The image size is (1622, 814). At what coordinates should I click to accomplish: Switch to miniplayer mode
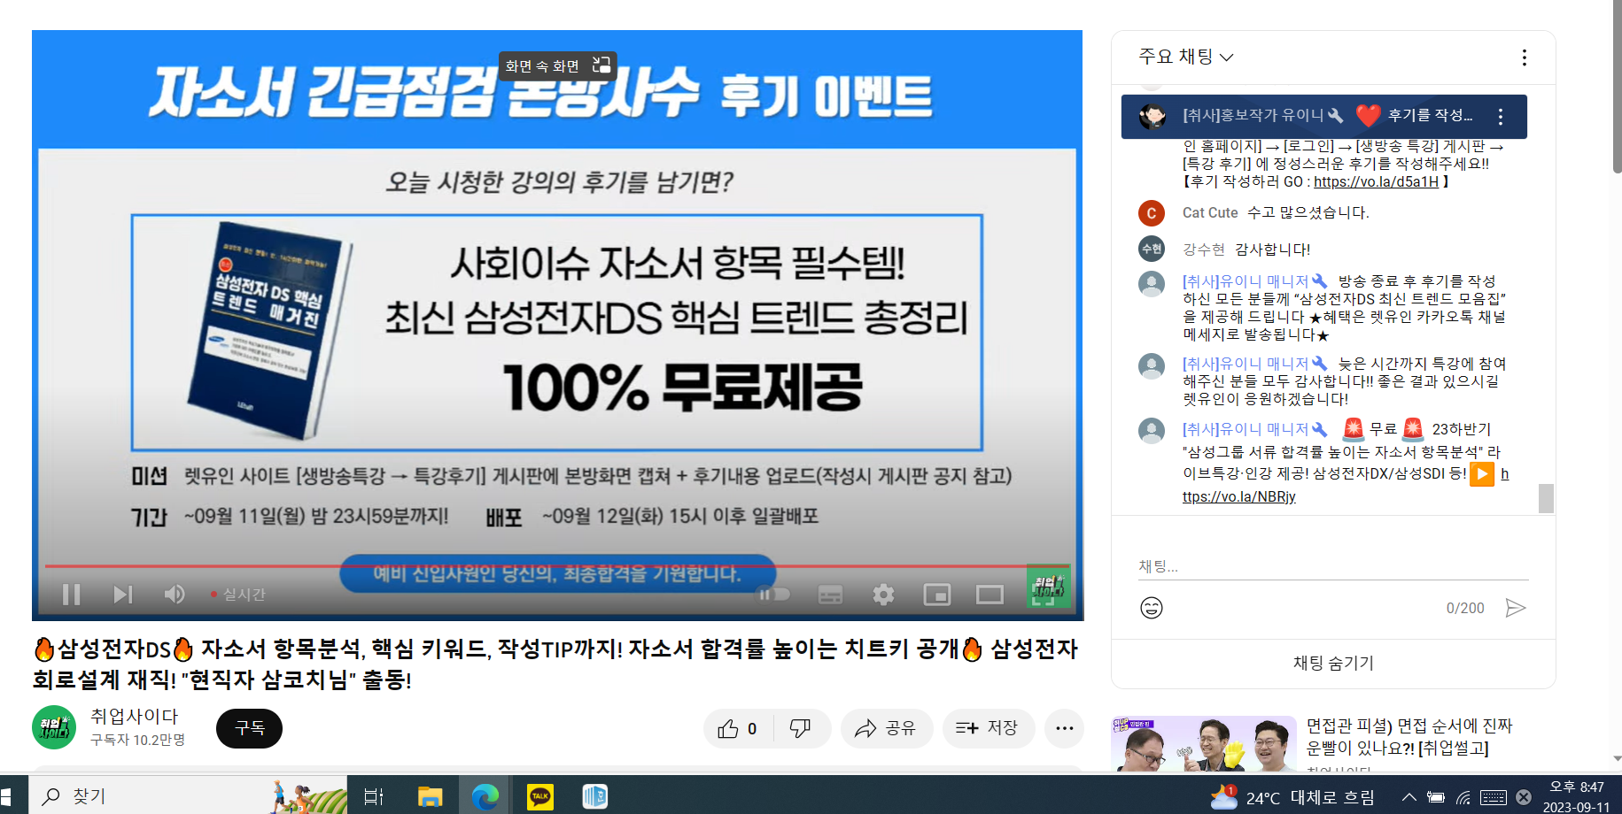pos(936,595)
